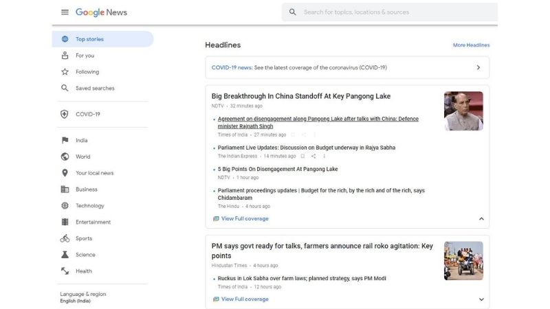Screen dimensions: 550x309
Task: Save the Indian Express story bookmark icon
Action: [302, 157]
